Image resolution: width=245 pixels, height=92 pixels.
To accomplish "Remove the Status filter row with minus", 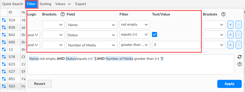I will tap(239, 35).
